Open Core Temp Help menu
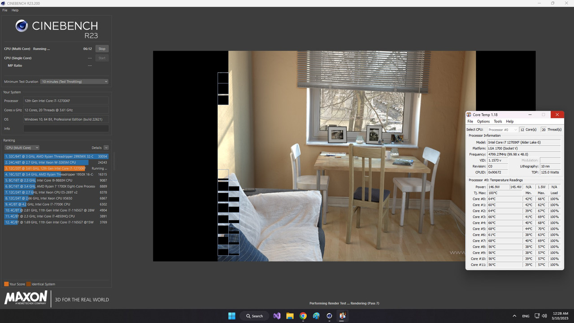This screenshot has height=323, width=574. [x=510, y=122]
